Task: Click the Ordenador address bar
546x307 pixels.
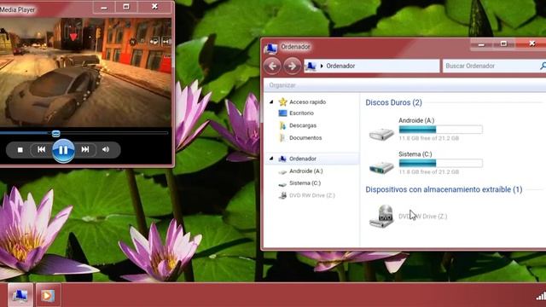Action: point(372,66)
